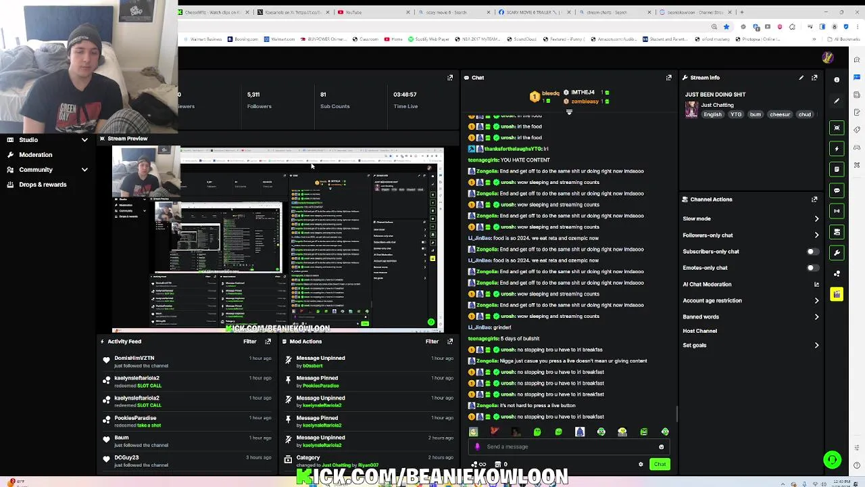Expand Account age restriction settings
Screen dimensions: 865x487
[816, 300]
